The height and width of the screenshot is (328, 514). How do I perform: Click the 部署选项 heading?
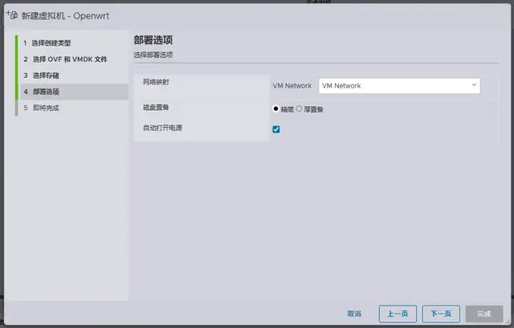coord(153,40)
